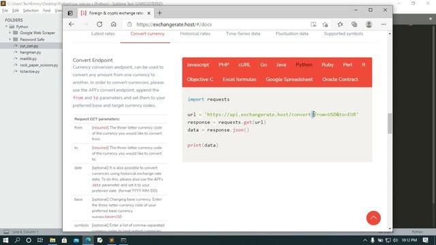
Task: Open the Favorites list icon
Action: coord(340,24)
